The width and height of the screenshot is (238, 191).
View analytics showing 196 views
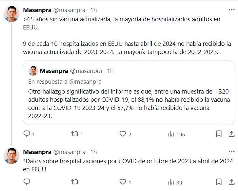[x=171, y=134]
